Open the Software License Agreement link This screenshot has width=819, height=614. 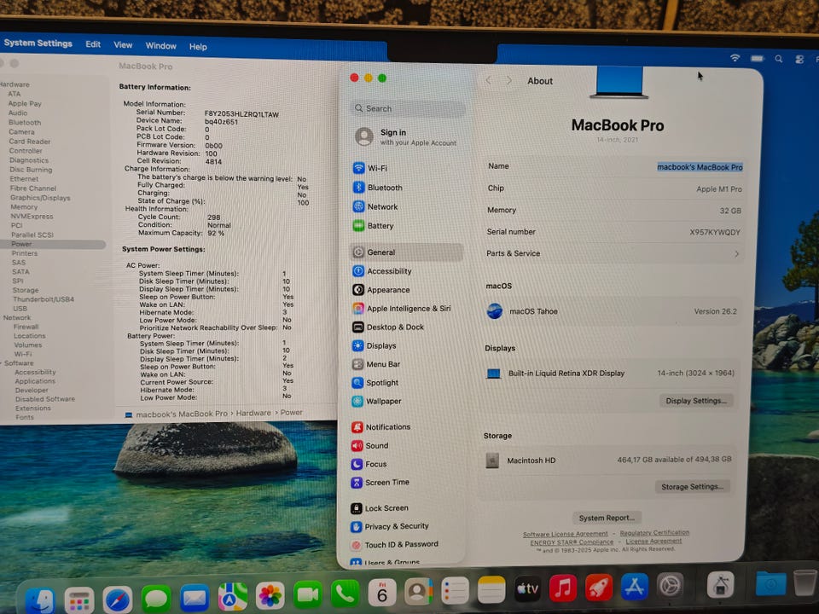[x=565, y=534]
